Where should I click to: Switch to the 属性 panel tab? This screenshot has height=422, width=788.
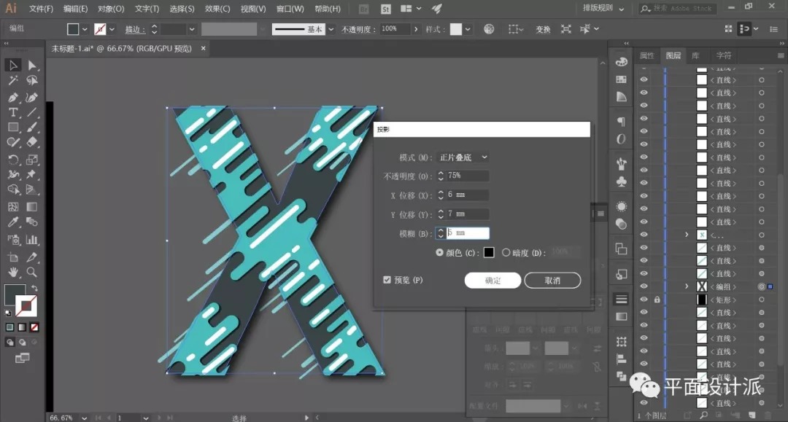click(646, 55)
